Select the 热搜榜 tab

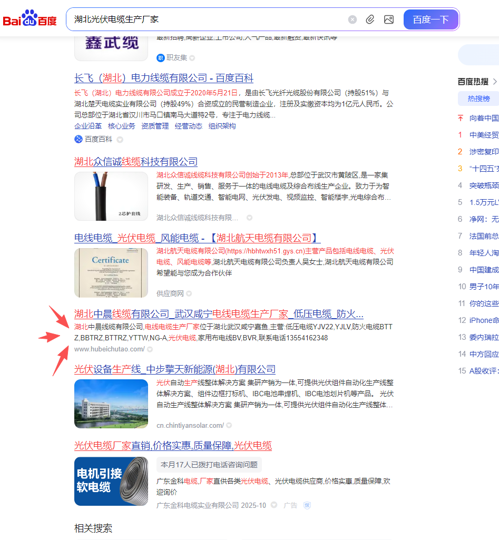478,99
